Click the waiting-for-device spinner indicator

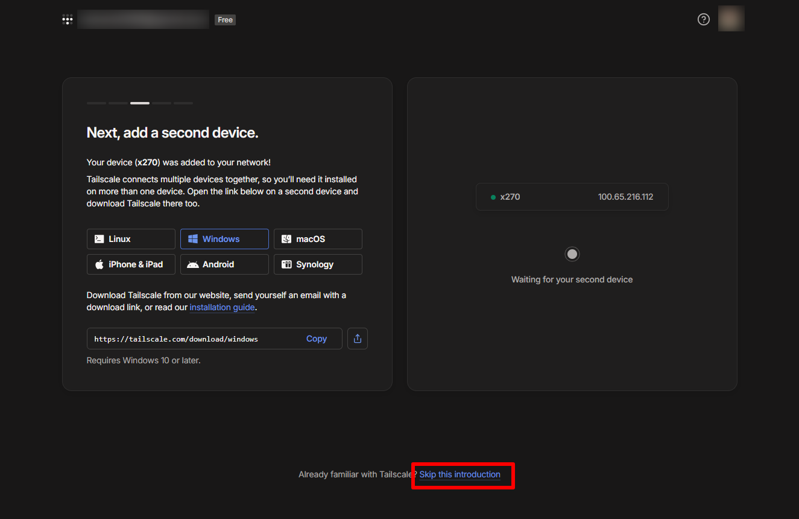572,254
